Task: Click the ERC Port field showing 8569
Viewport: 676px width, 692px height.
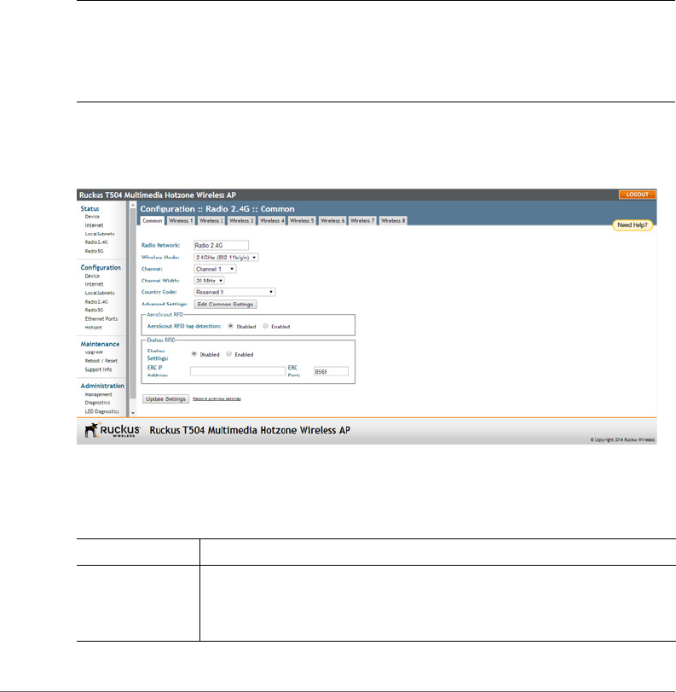Action: (x=331, y=371)
